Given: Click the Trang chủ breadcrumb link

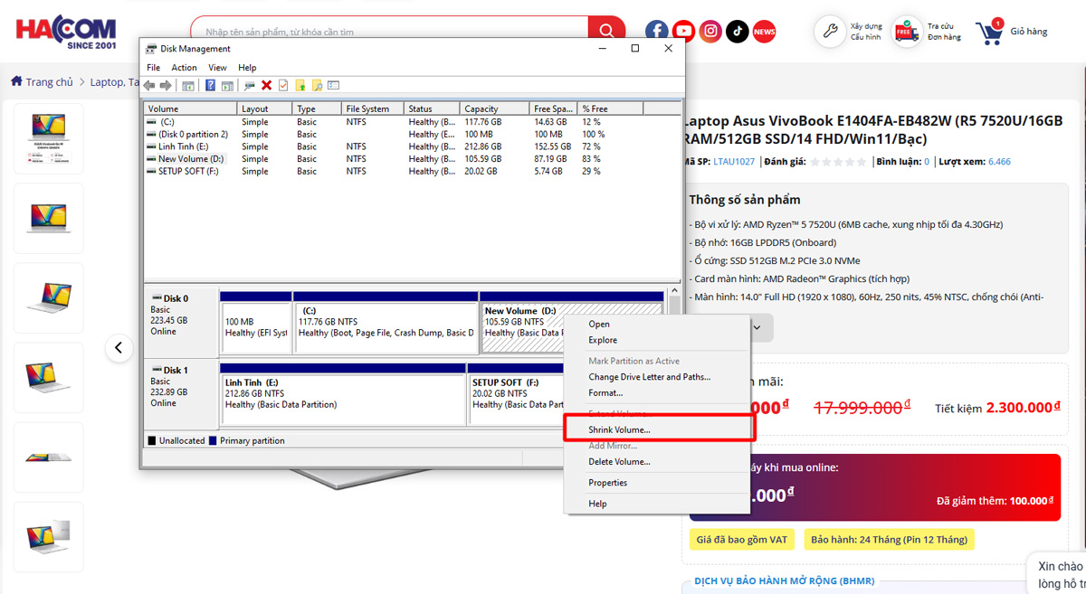Looking at the screenshot, I should [x=48, y=82].
